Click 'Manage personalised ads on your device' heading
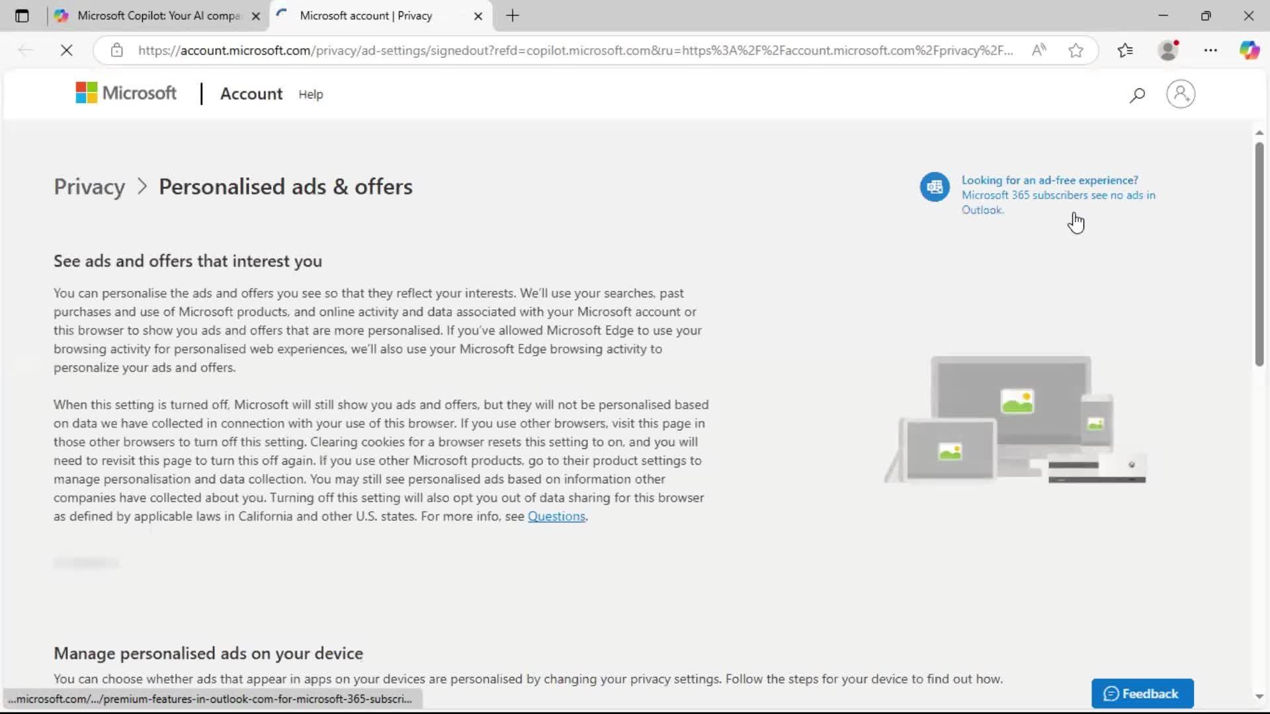The width and height of the screenshot is (1270, 714). [x=208, y=653]
